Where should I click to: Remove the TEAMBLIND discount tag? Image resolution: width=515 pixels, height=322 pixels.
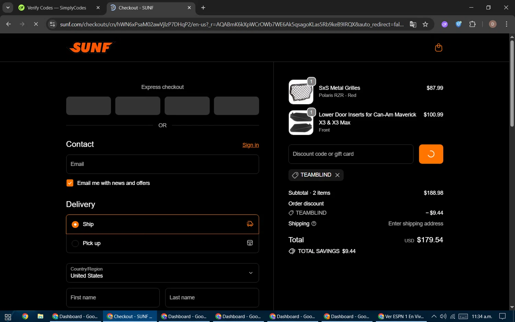(x=337, y=175)
